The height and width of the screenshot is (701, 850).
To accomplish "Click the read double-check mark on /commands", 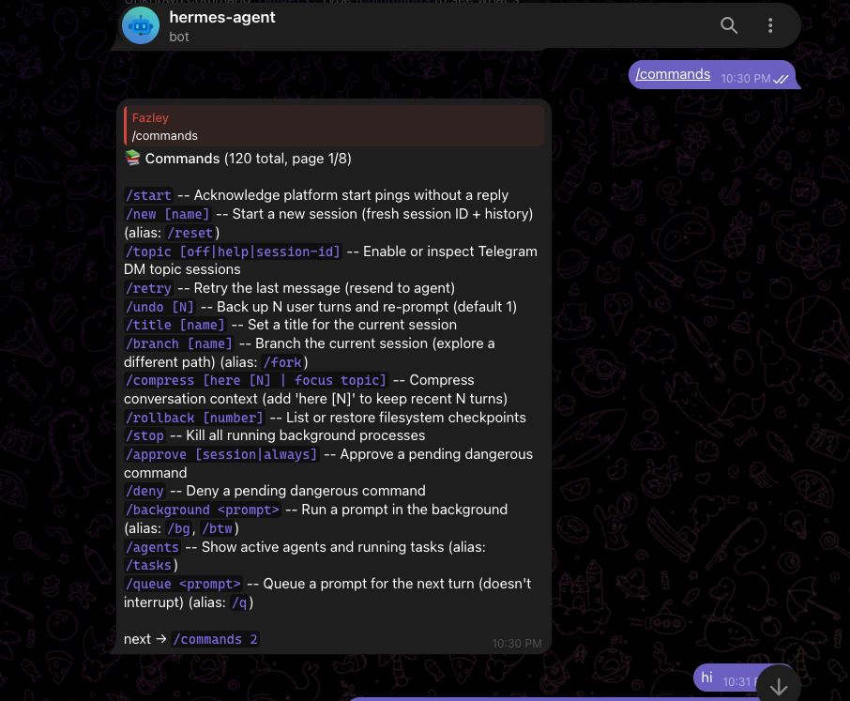I will click(x=781, y=79).
